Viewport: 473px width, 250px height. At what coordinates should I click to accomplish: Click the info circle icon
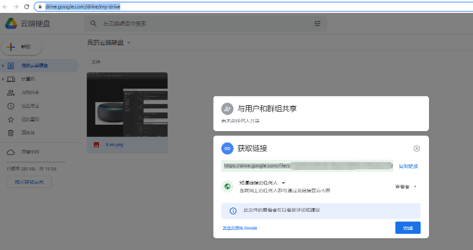tap(233, 211)
